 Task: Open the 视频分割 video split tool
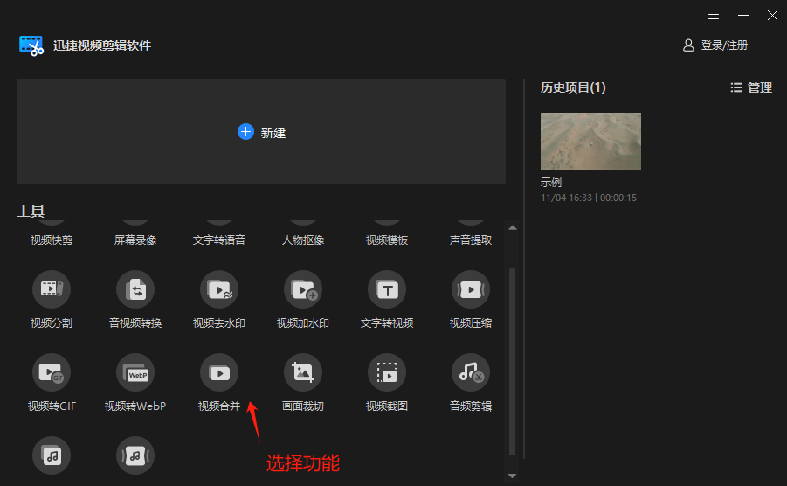[52, 289]
